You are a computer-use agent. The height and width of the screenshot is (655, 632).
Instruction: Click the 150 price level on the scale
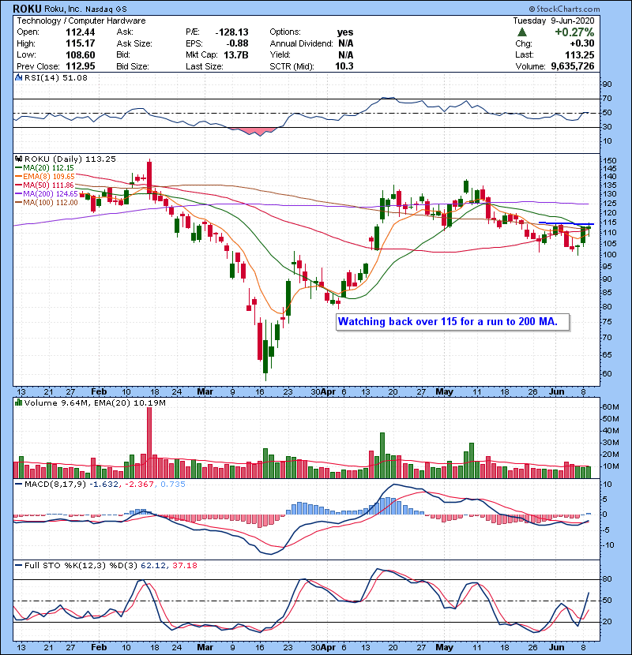click(x=609, y=161)
